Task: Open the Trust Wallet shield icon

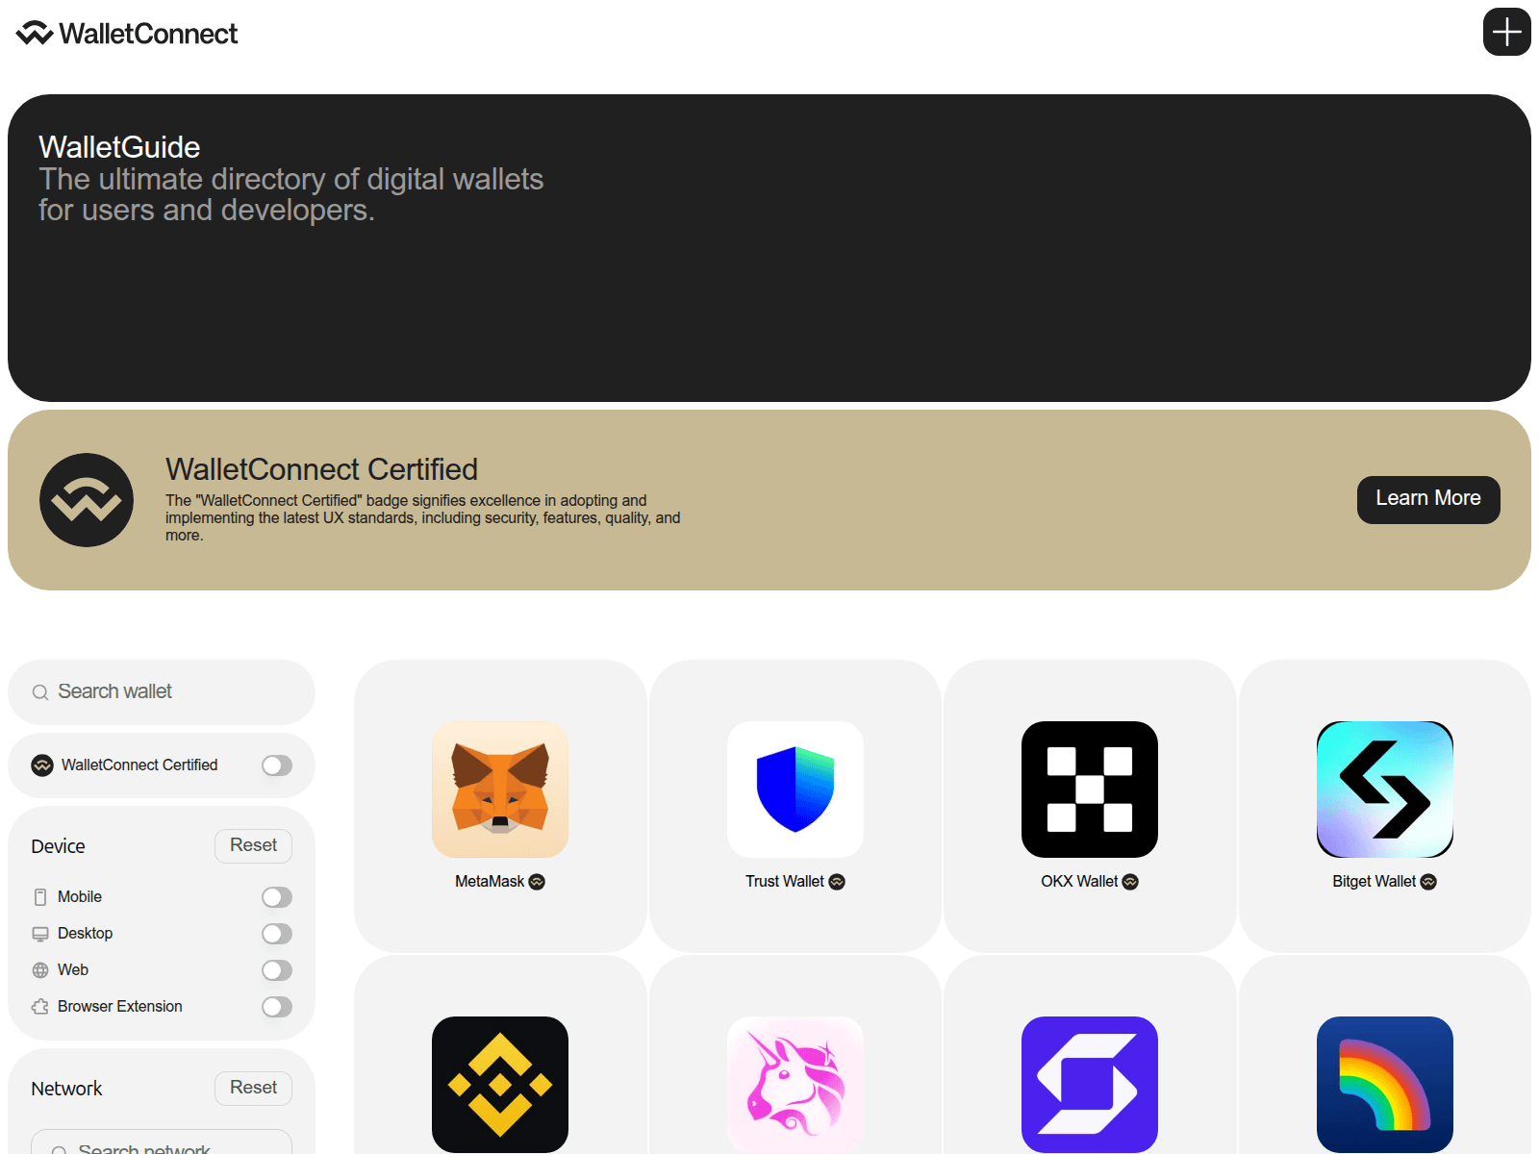Action: pos(795,790)
